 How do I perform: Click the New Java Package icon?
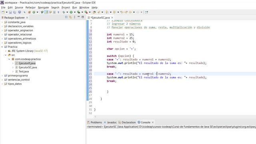tap(30, 12)
